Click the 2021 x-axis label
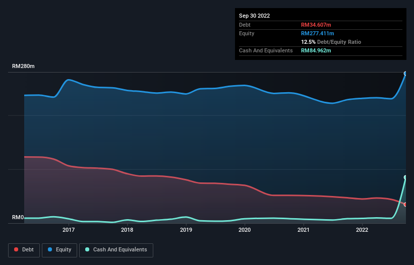The image size is (414, 265). tap(304, 230)
